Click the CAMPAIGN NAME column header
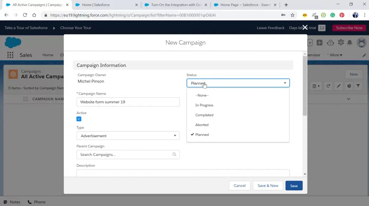 click(48, 99)
